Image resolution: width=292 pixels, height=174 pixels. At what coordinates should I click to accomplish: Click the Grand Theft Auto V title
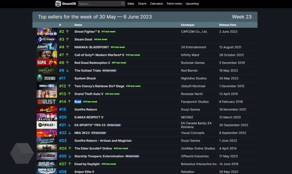pyautogui.click(x=89, y=94)
